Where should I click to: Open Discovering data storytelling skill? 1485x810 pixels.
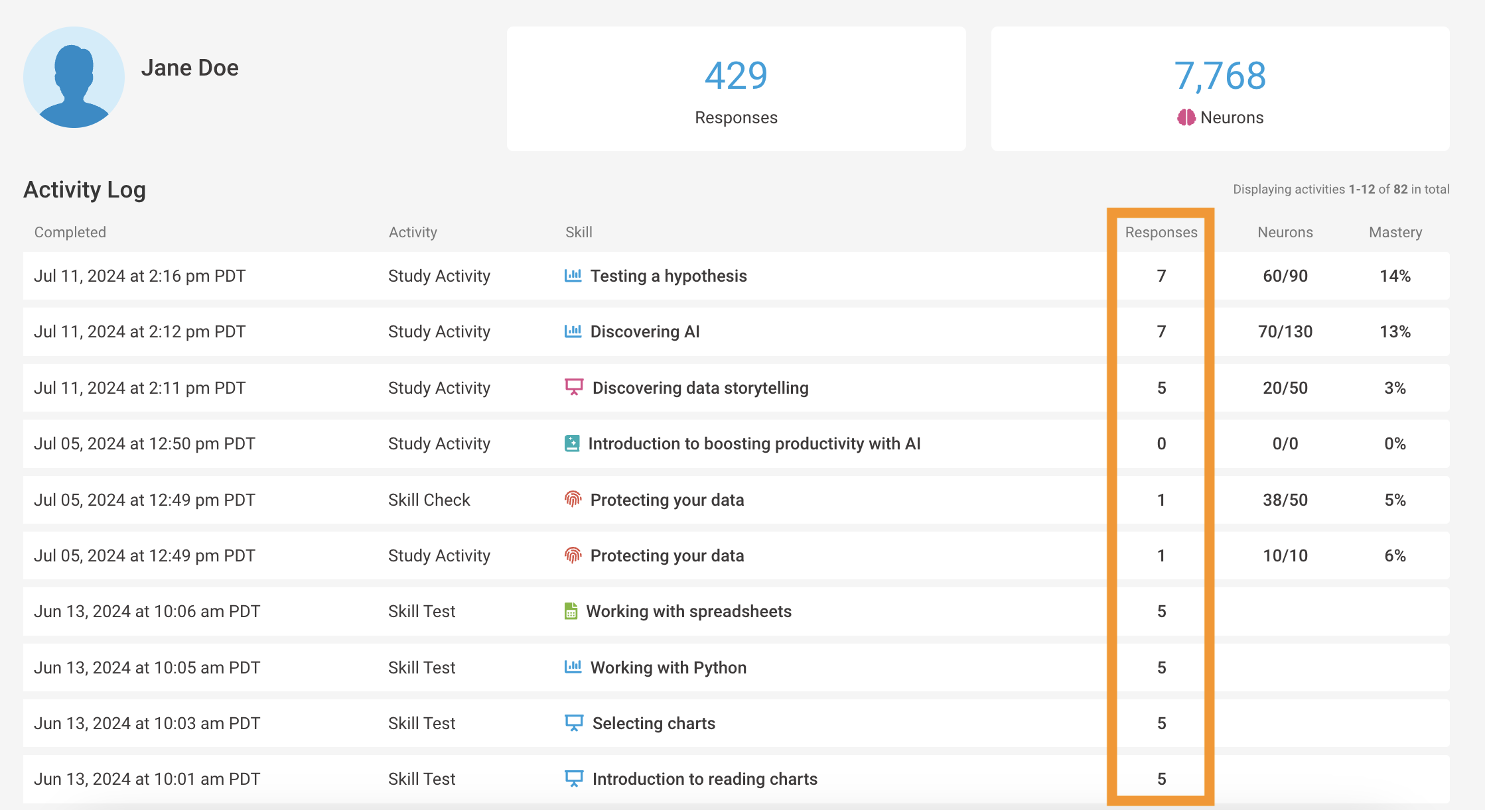701,388
